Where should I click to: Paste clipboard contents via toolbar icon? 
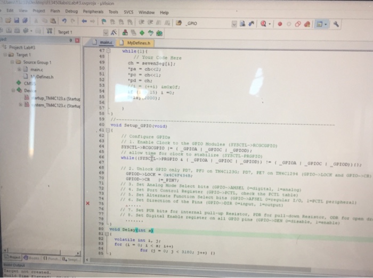click(53, 21)
